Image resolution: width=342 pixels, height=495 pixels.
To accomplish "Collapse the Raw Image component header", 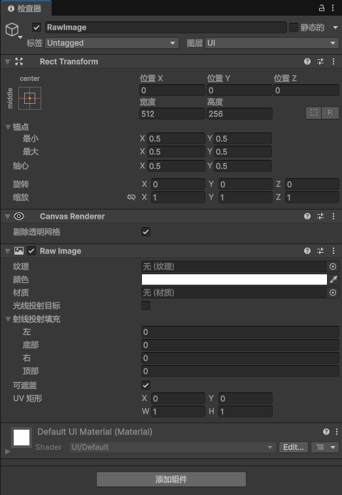I will click(8, 251).
